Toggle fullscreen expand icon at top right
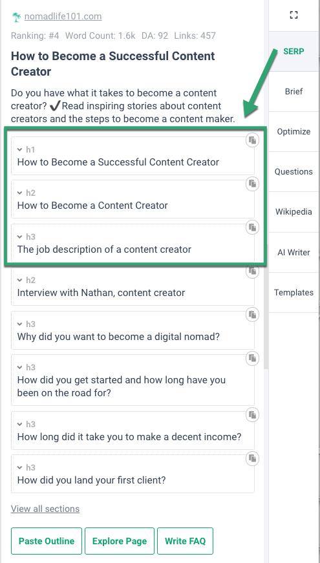320x563 pixels. click(x=293, y=15)
